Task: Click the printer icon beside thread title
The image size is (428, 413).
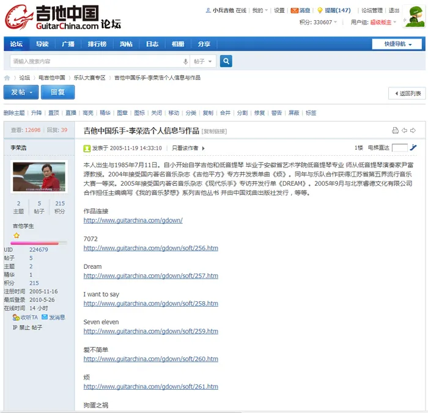Action: pos(395,130)
